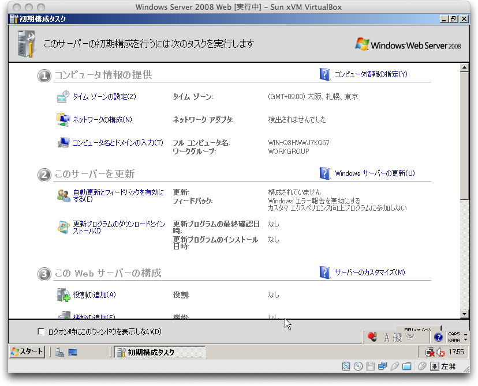Click VirtualBox mouse capture status icon
The height and width of the screenshot is (386, 478).
click(422, 366)
